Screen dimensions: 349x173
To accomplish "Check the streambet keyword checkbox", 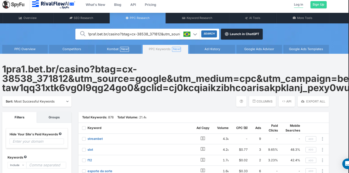I will (x=84, y=139).
